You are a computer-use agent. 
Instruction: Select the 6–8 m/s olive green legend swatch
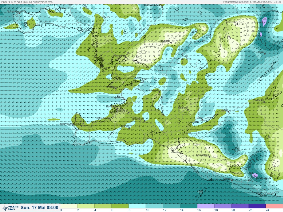[x=120, y=206]
